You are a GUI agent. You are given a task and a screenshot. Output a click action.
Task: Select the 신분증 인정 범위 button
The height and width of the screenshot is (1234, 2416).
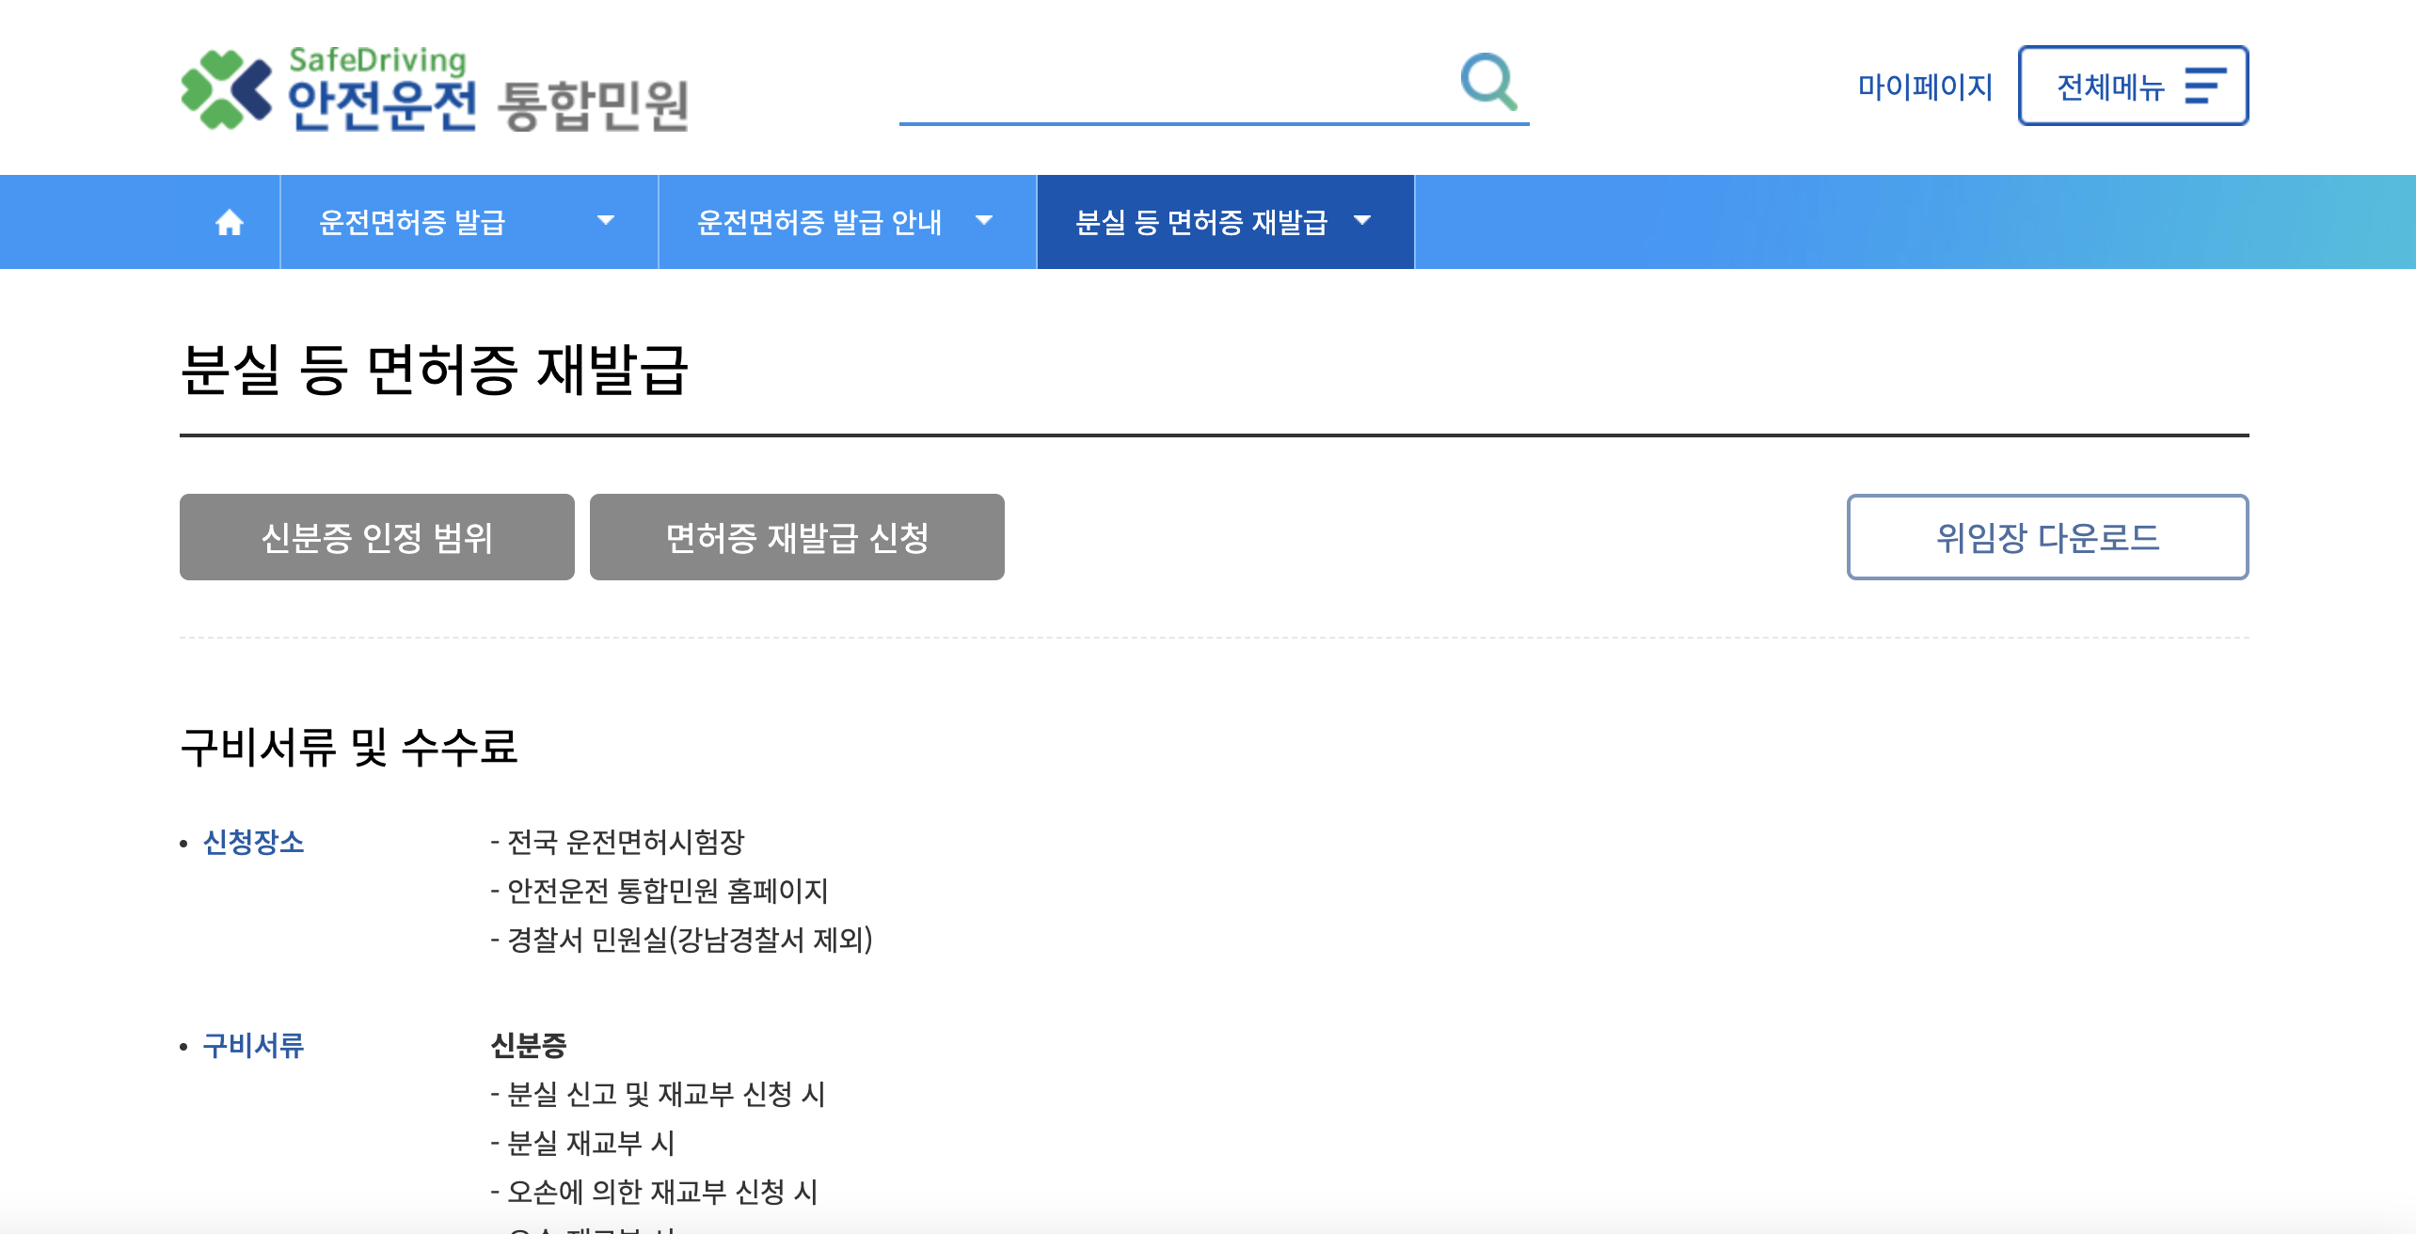pos(376,536)
